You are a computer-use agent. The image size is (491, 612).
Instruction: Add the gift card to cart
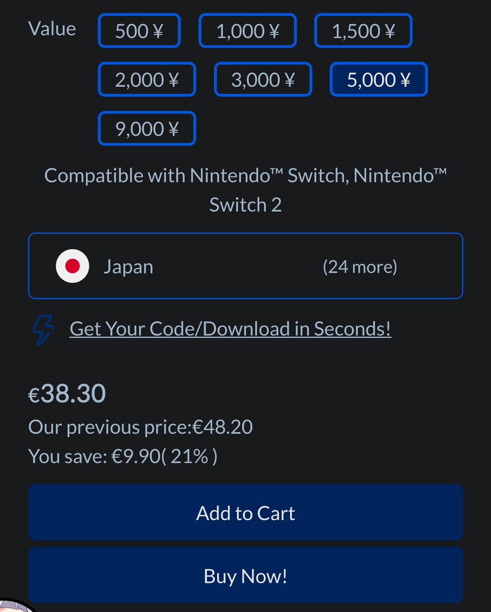246,512
